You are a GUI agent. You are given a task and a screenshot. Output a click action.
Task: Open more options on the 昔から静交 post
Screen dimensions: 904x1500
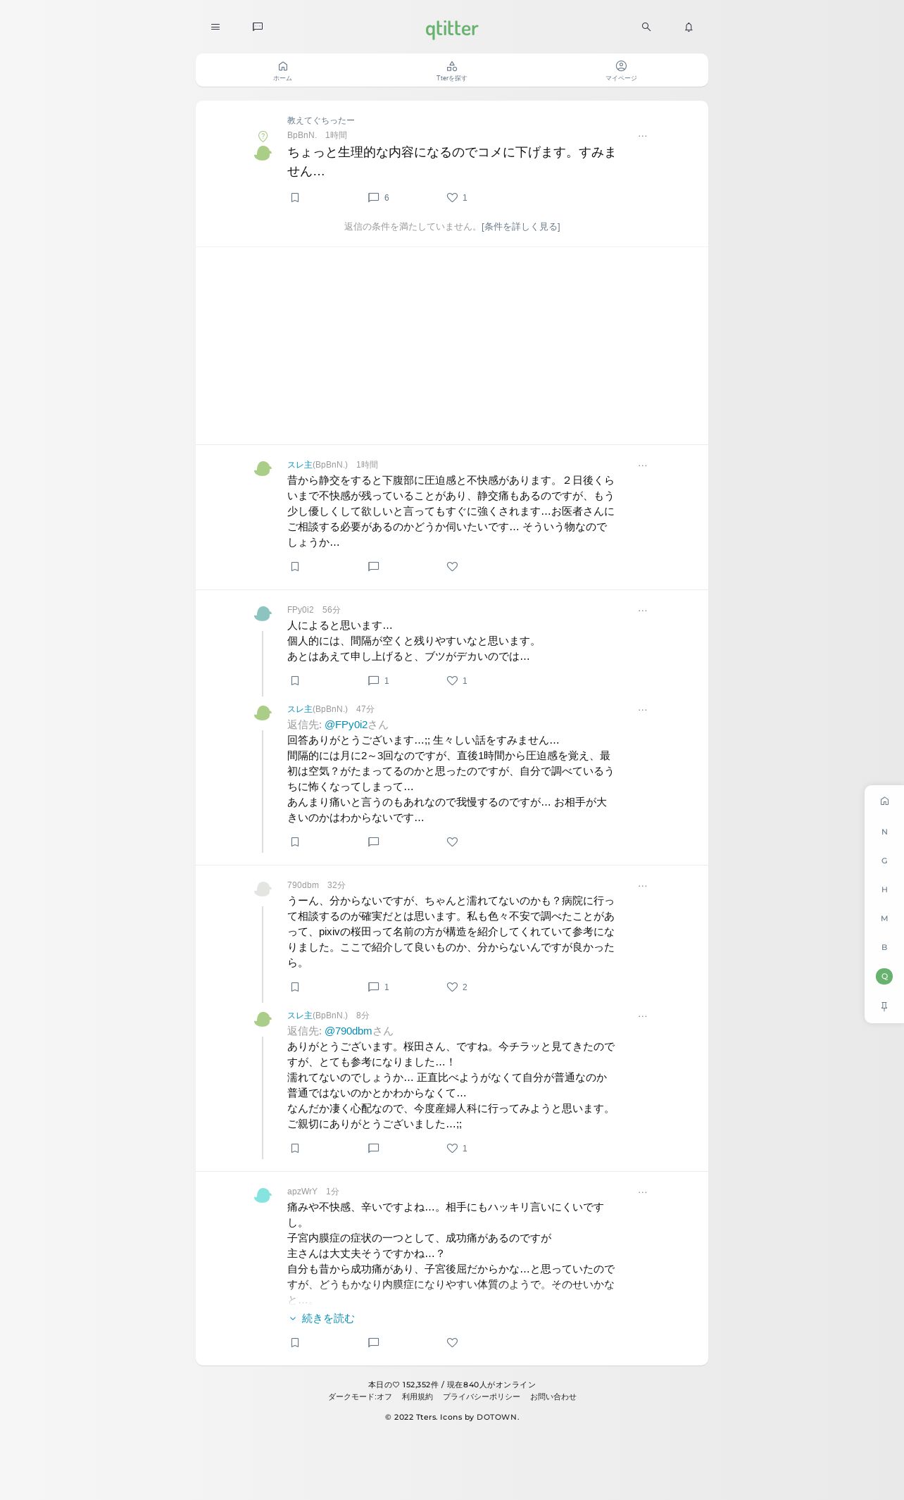coord(643,465)
